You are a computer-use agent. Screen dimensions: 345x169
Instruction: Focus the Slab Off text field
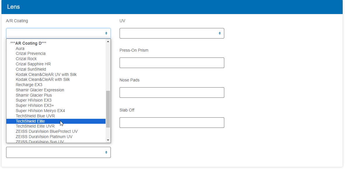coord(172,123)
